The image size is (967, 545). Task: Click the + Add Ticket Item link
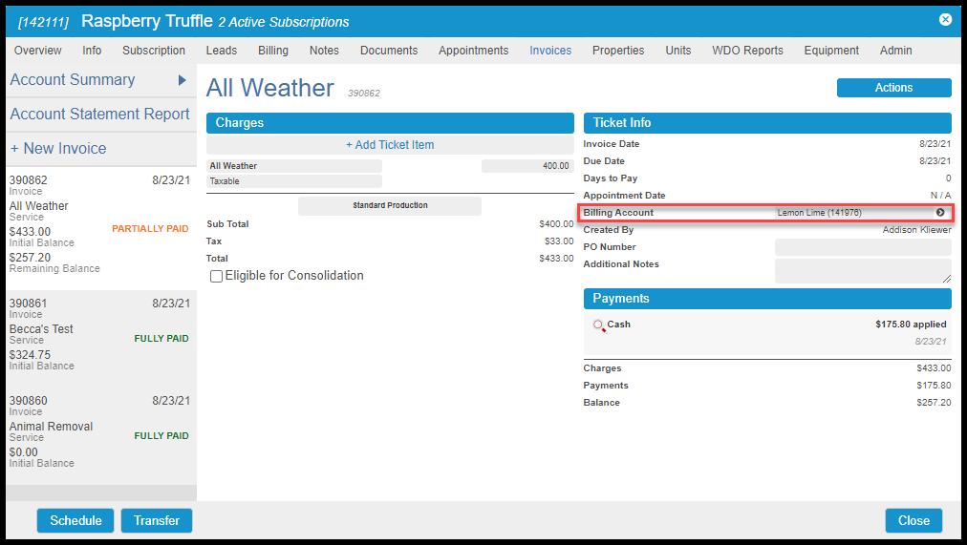click(x=390, y=145)
